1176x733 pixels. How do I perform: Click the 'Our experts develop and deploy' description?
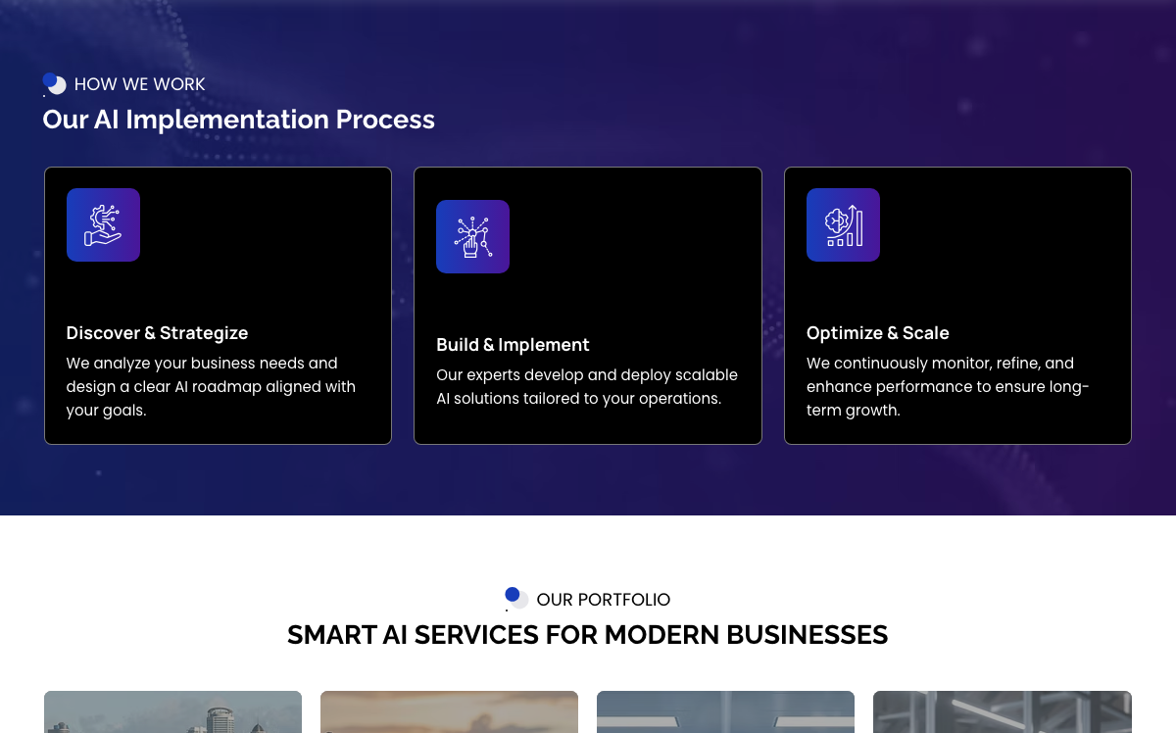pos(587,386)
